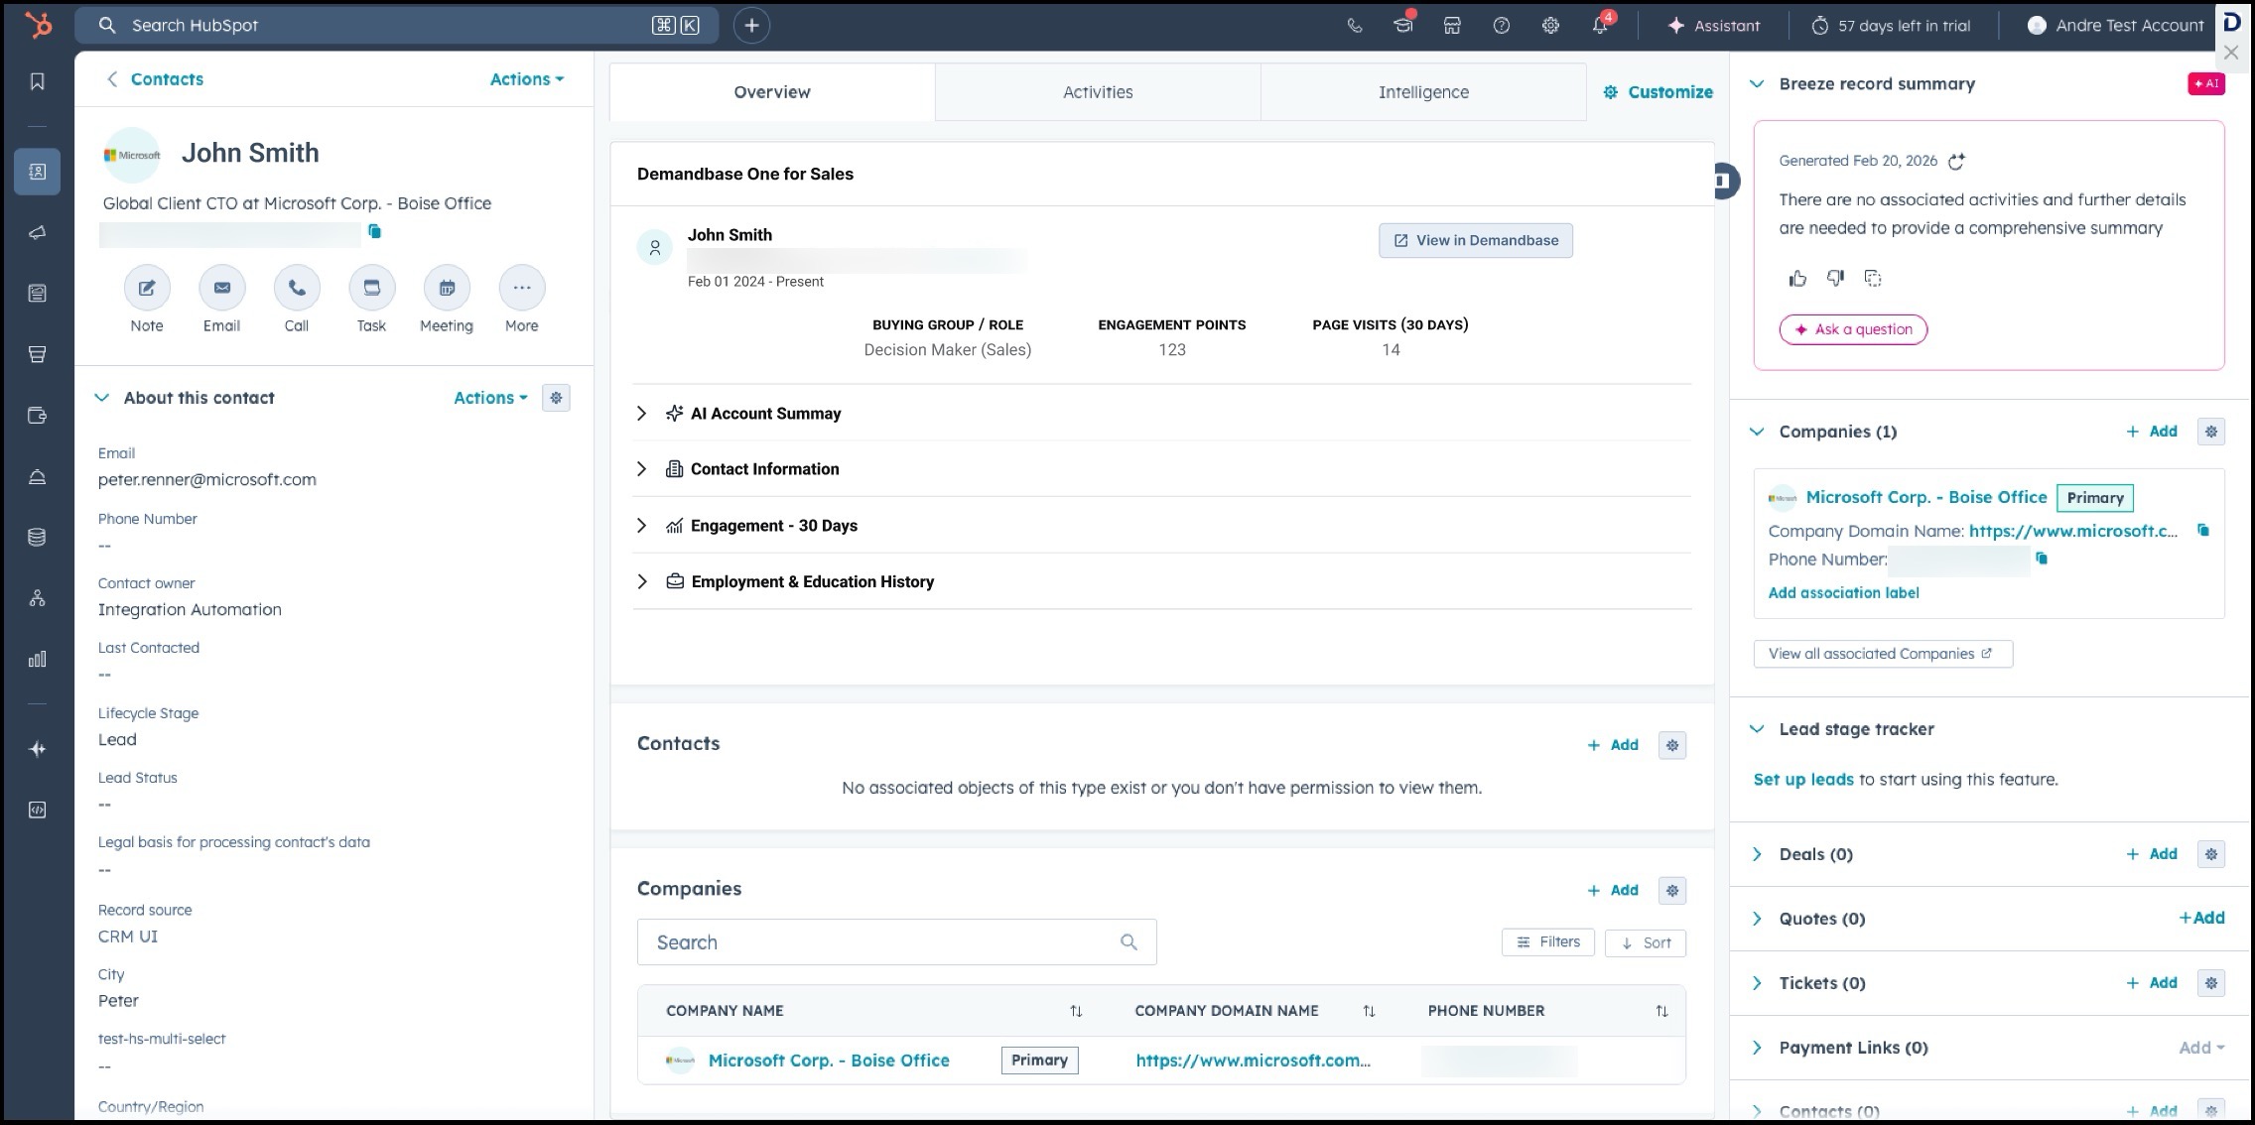Open the More actions ellipsis button

coord(522,288)
